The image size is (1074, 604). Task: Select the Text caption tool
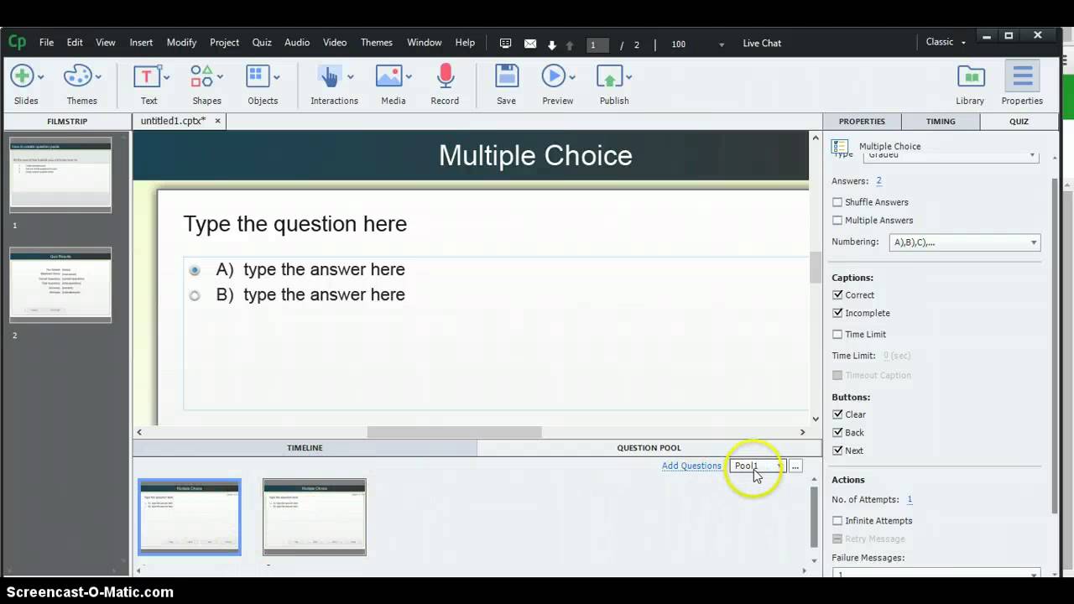coord(147,76)
